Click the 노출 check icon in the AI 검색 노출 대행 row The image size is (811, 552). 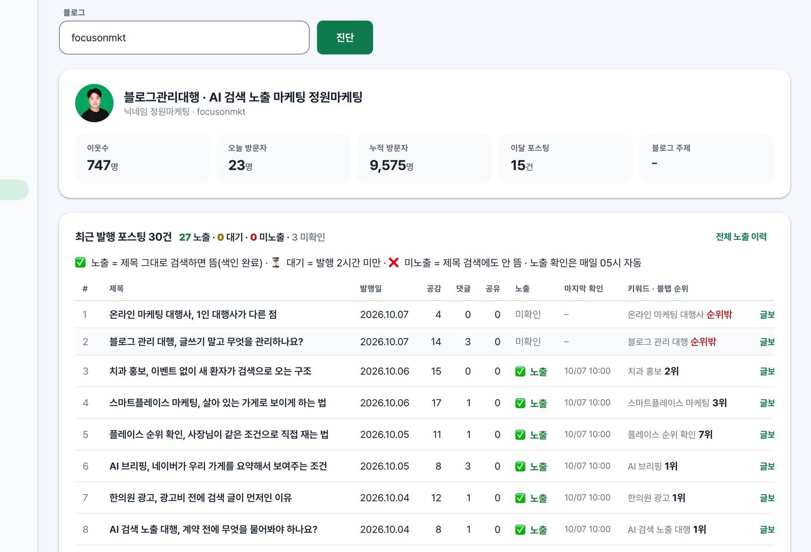[x=520, y=529]
